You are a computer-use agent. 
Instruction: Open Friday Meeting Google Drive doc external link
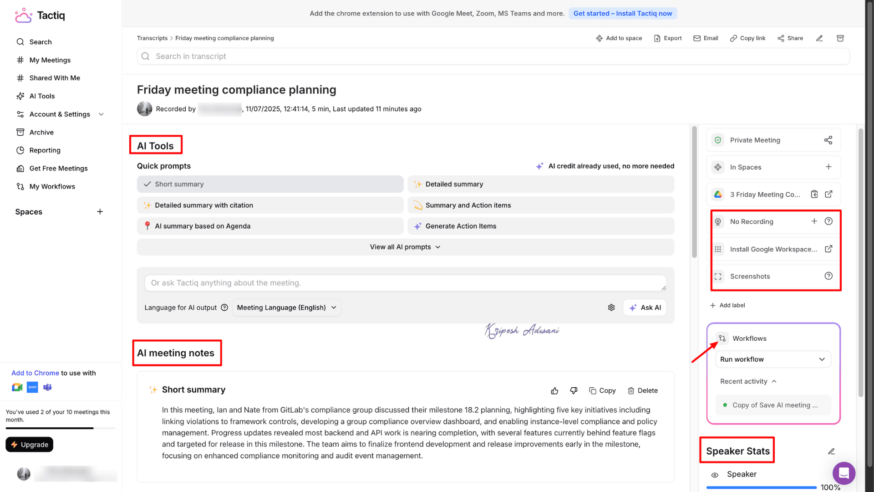pyautogui.click(x=828, y=195)
